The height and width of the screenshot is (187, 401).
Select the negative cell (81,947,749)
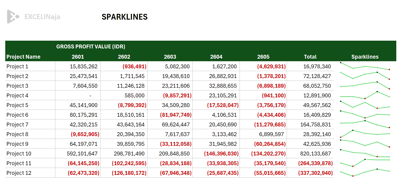(170, 115)
